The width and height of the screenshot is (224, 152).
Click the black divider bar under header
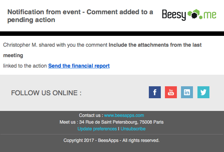[112, 34]
